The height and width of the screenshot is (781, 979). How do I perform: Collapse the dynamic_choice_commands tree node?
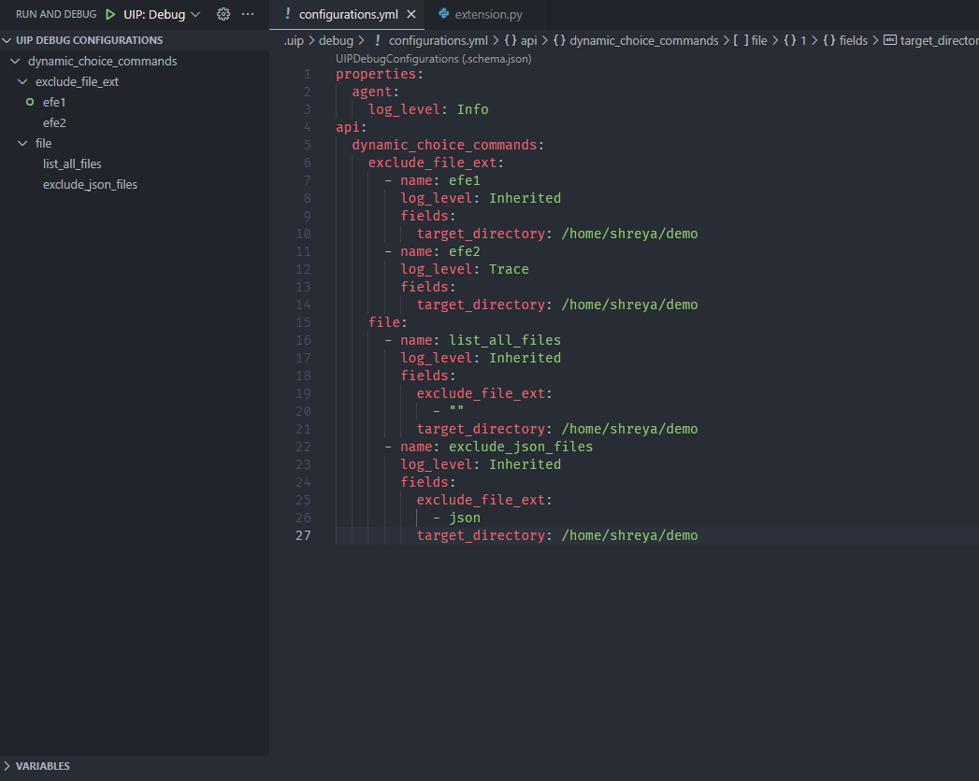(15, 61)
